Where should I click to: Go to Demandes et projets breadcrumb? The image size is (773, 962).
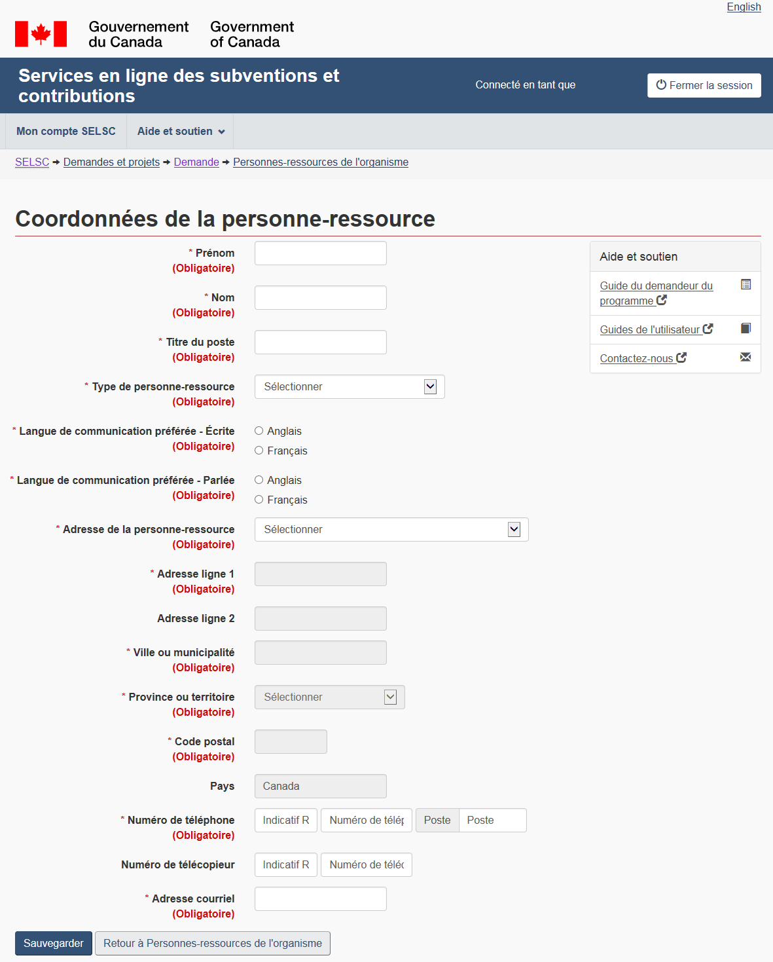[111, 162]
